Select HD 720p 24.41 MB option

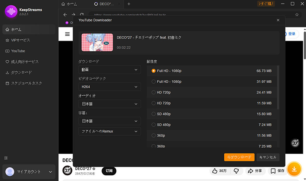[x=212, y=92]
